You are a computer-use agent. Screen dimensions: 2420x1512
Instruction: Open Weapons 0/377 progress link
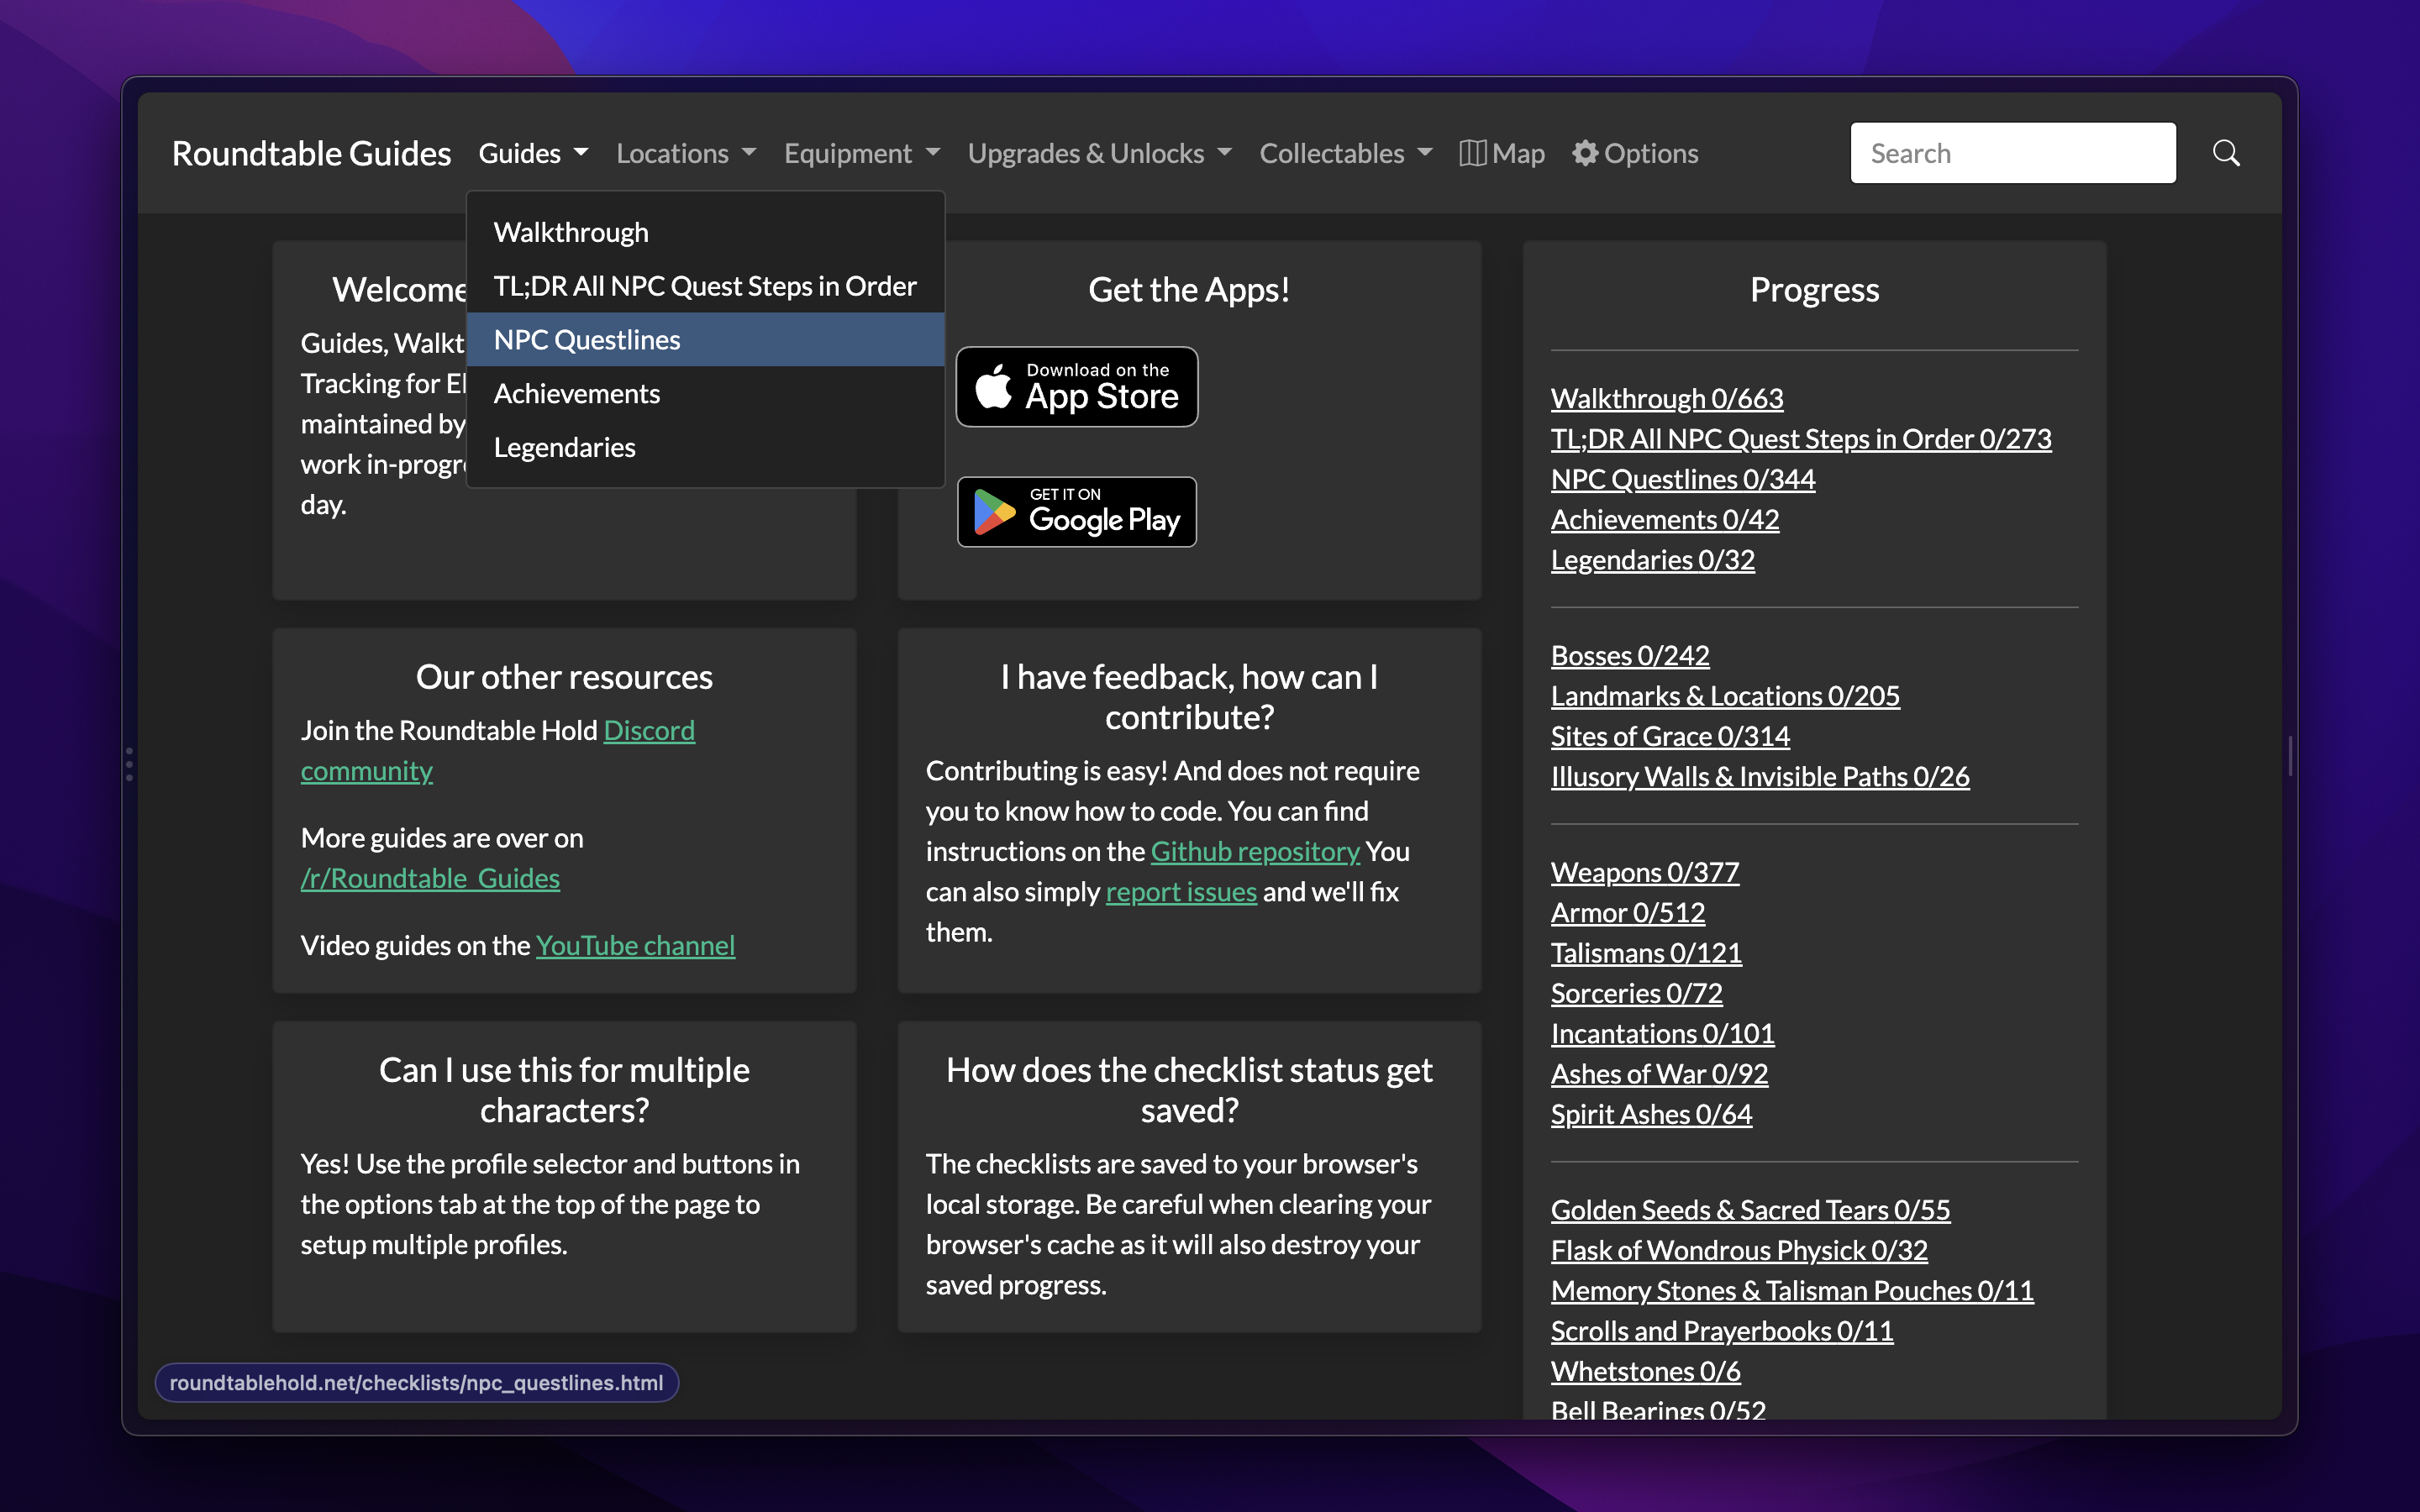click(x=1645, y=872)
